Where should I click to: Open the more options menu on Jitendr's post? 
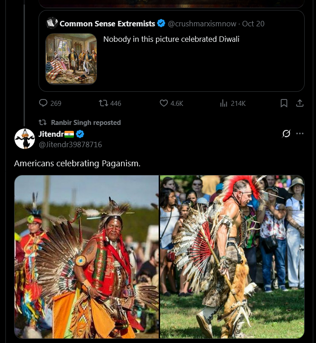click(300, 134)
